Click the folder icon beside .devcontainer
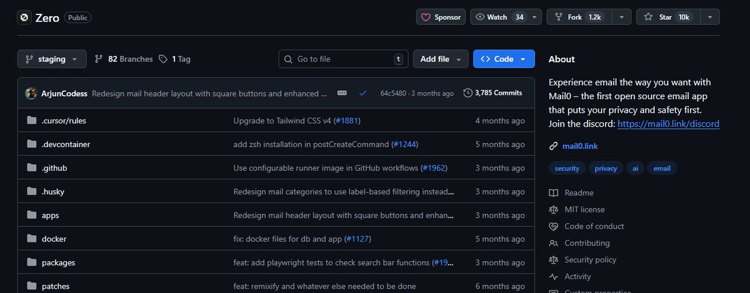750x293 pixels. click(x=31, y=144)
